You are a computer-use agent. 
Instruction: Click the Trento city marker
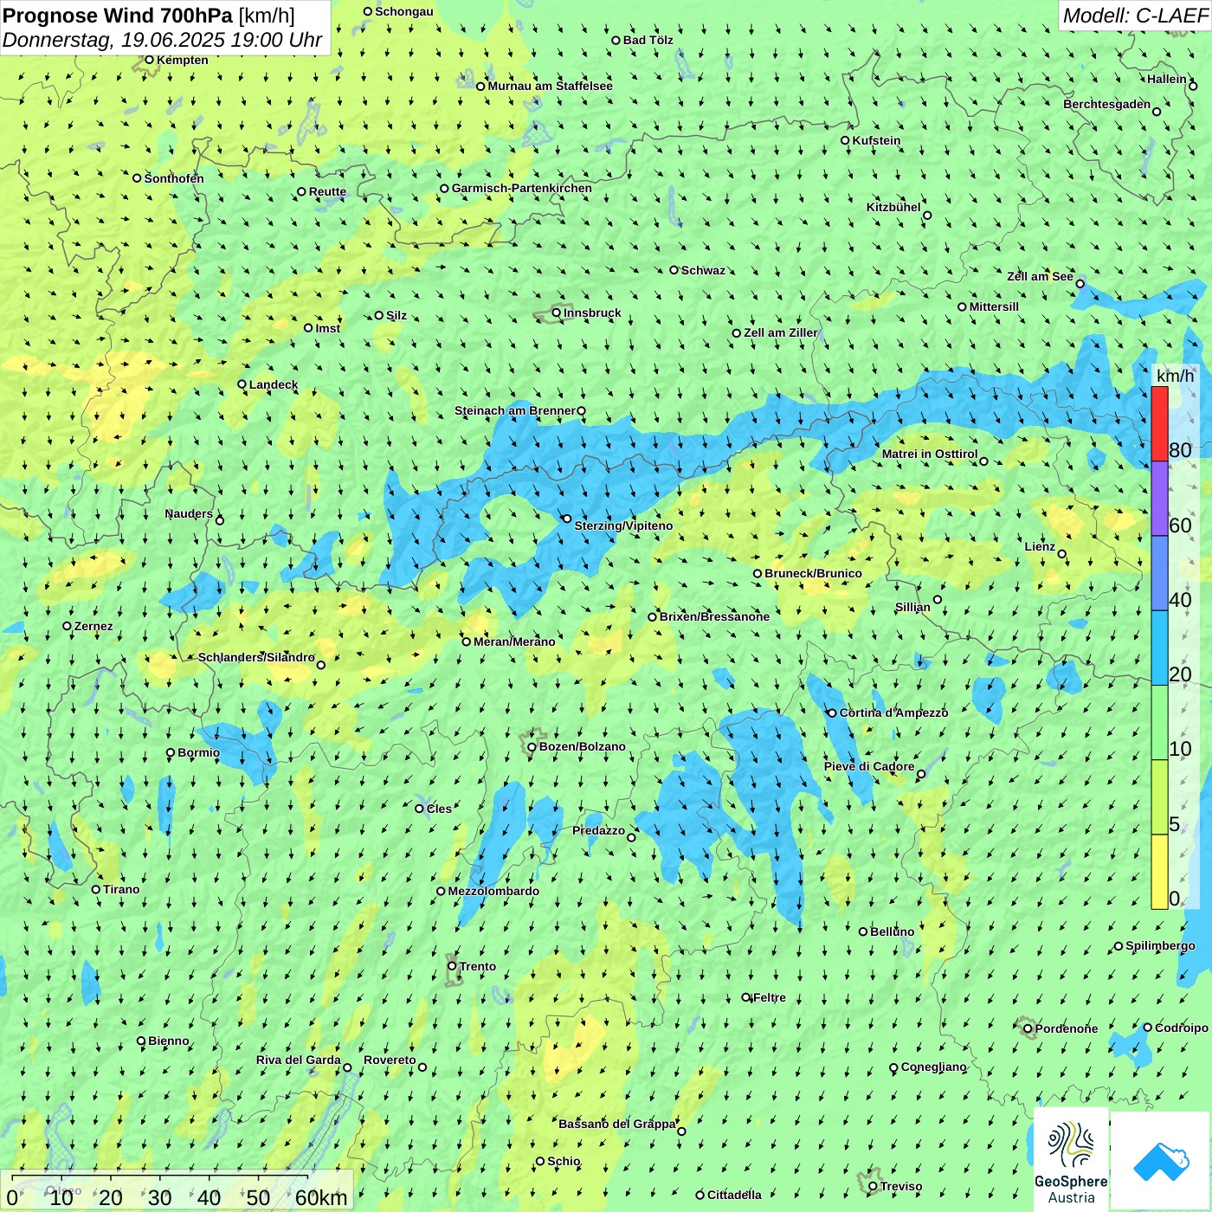coord(452,966)
